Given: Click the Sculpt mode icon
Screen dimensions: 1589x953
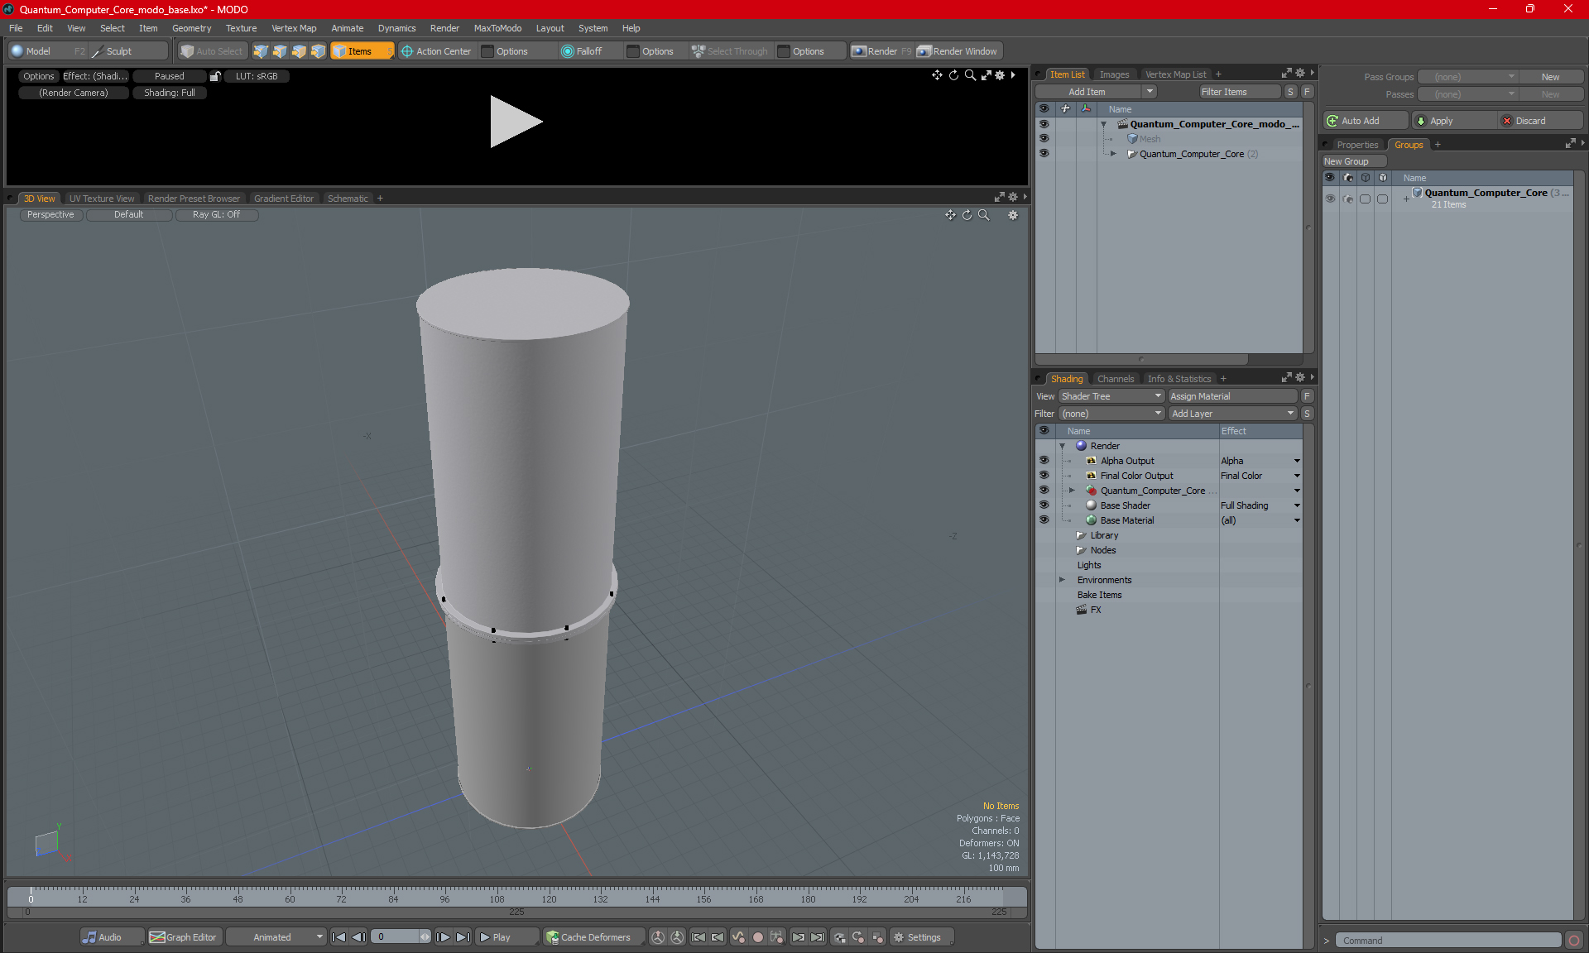Looking at the screenshot, I should pos(98,51).
